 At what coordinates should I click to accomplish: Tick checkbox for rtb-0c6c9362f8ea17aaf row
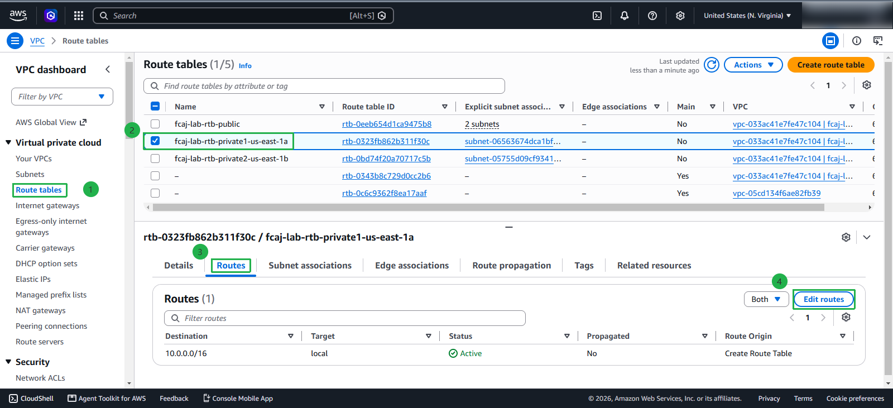pos(155,193)
